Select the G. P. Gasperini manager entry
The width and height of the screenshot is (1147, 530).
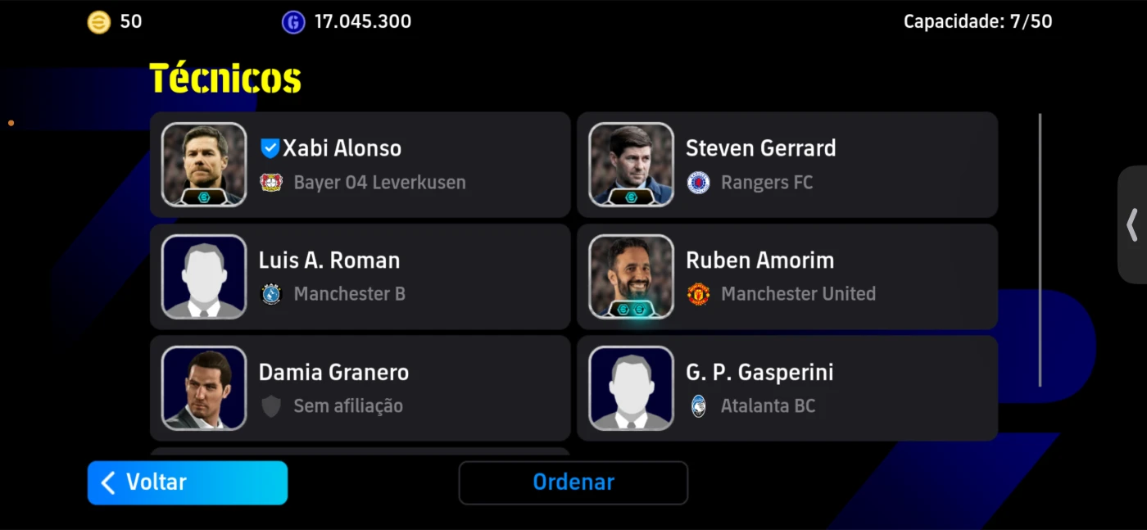tap(787, 388)
